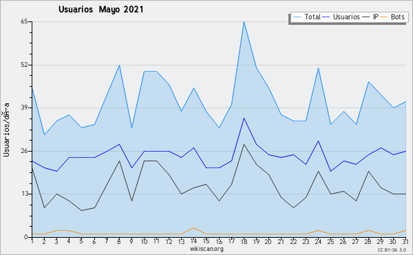Viewport: 413px width, 255px height.
Task: Click day 21 on the x-axis
Action: coord(281,241)
